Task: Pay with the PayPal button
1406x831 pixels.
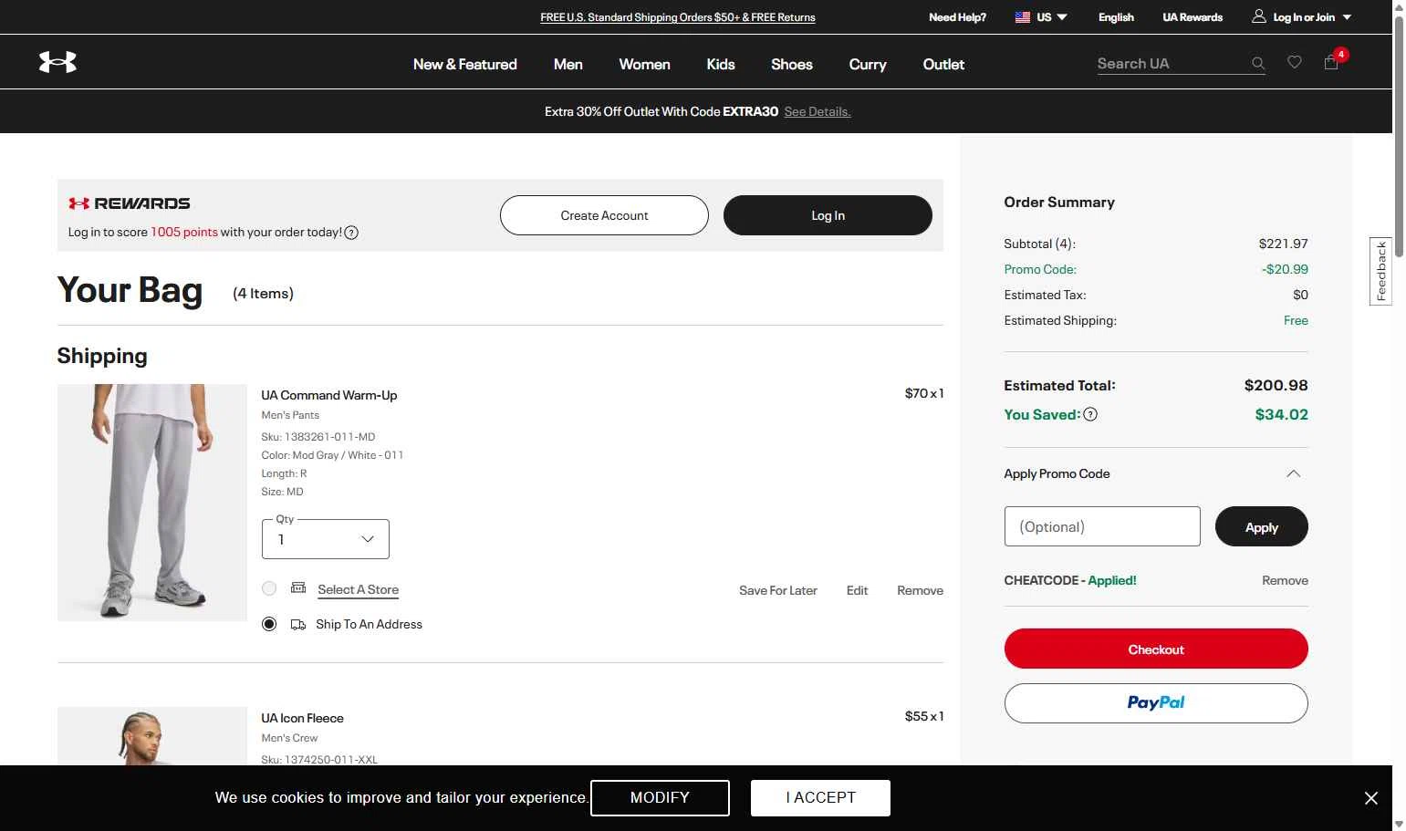Action: coord(1156,702)
